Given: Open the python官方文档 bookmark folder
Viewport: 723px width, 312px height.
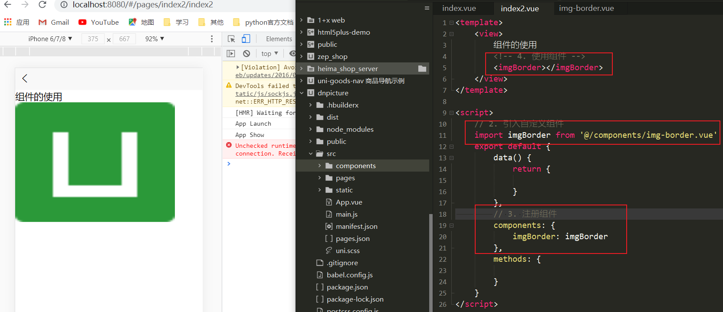Looking at the screenshot, I should [x=263, y=22].
